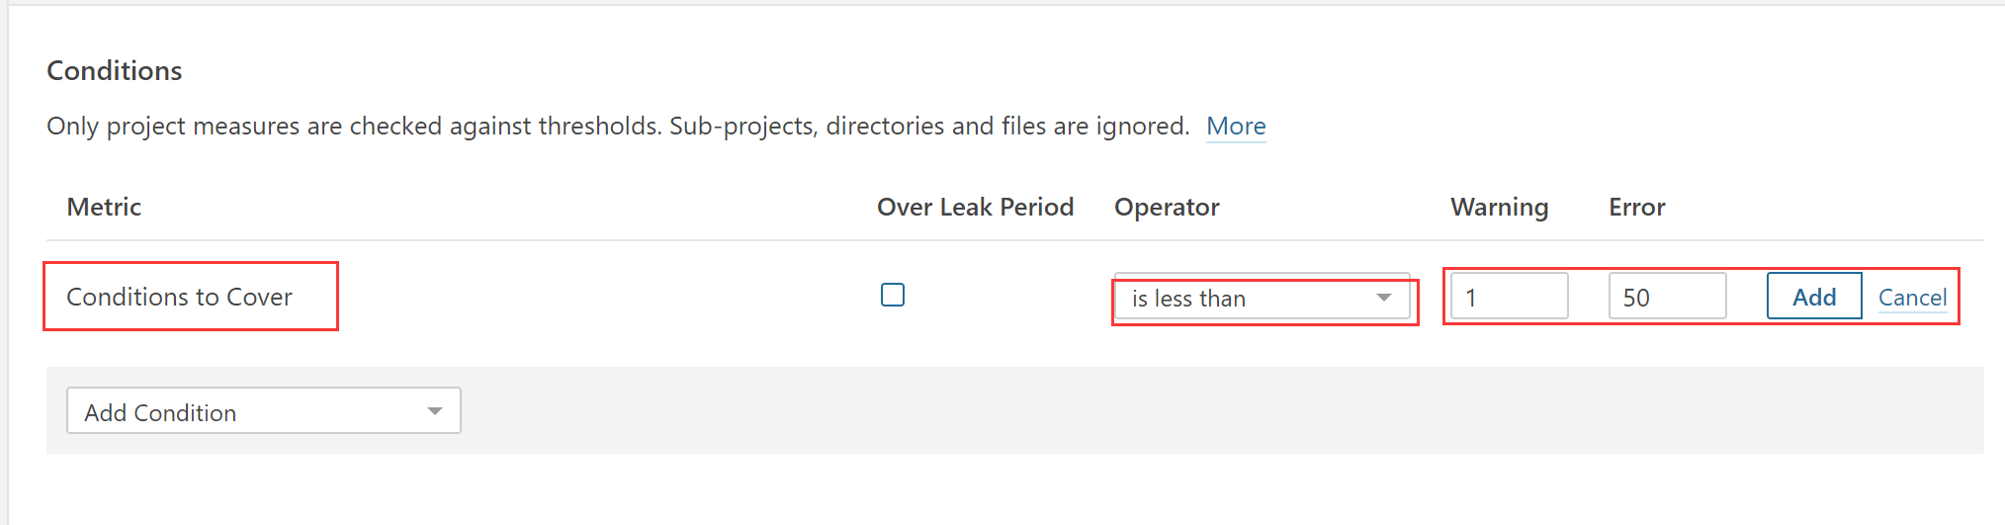Click the Error column header
Viewport: 2005px width, 525px height.
pyautogui.click(x=1636, y=208)
